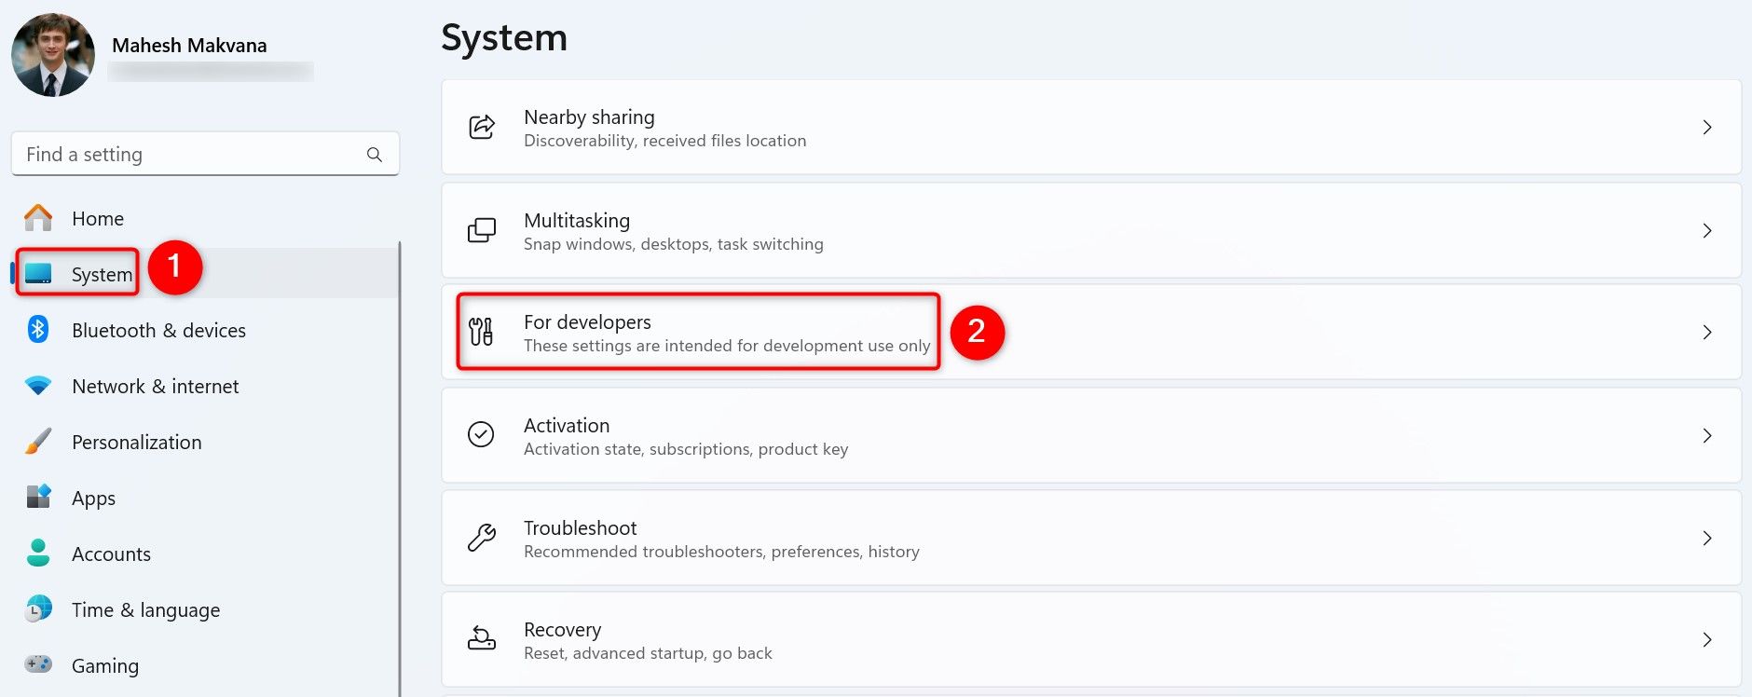Viewport: 1752px width, 697px height.
Task: Click the Recovery icon
Action: 481,639
